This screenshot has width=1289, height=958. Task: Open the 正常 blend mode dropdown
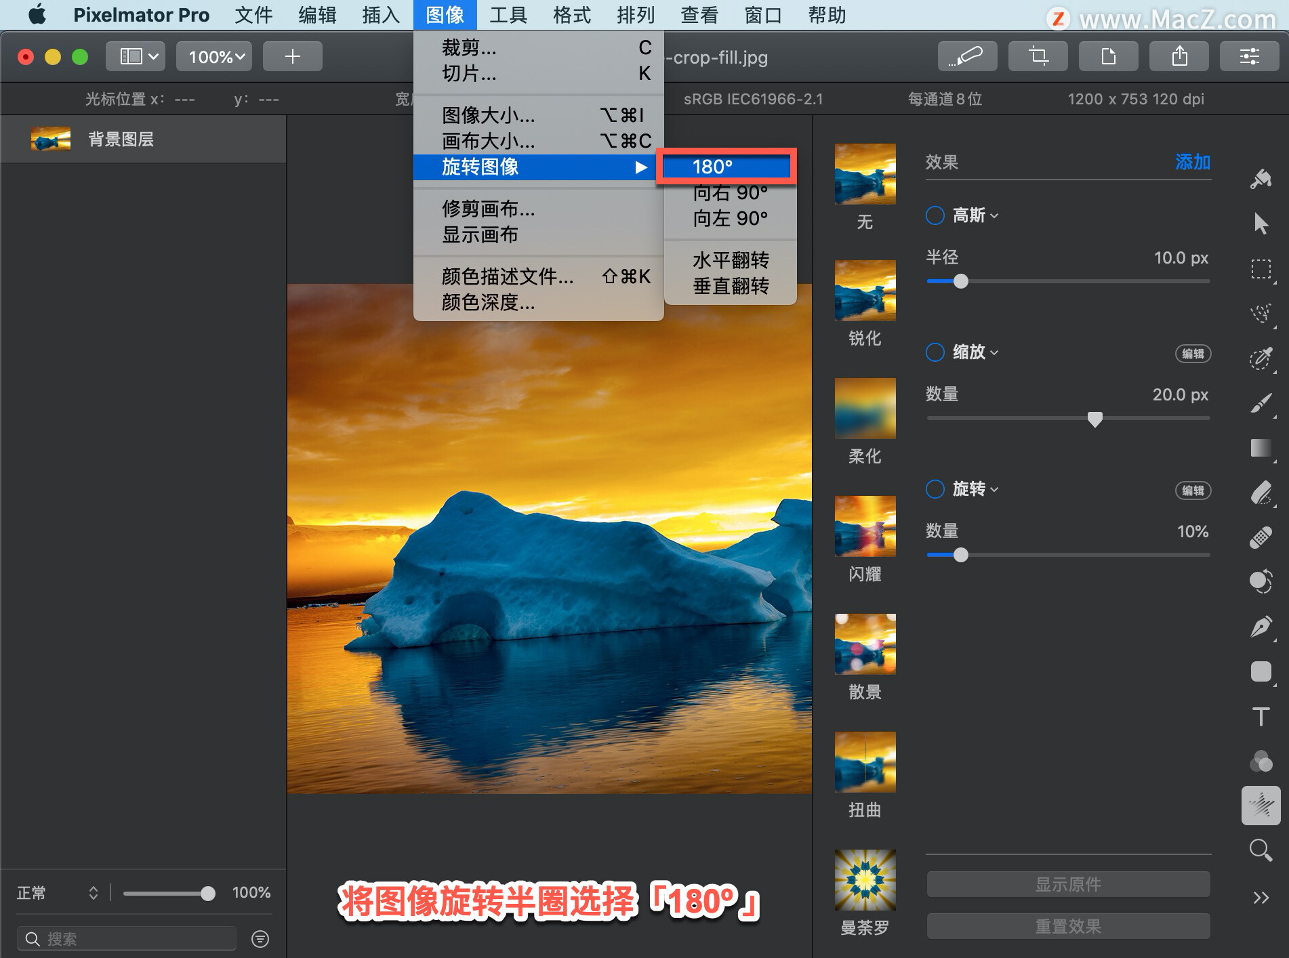58,893
